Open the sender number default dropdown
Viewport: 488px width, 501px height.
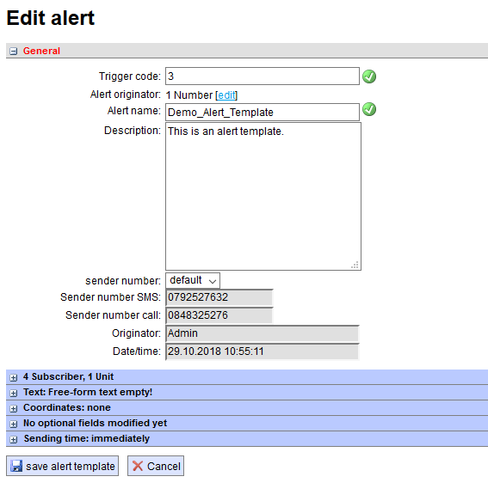click(x=193, y=280)
